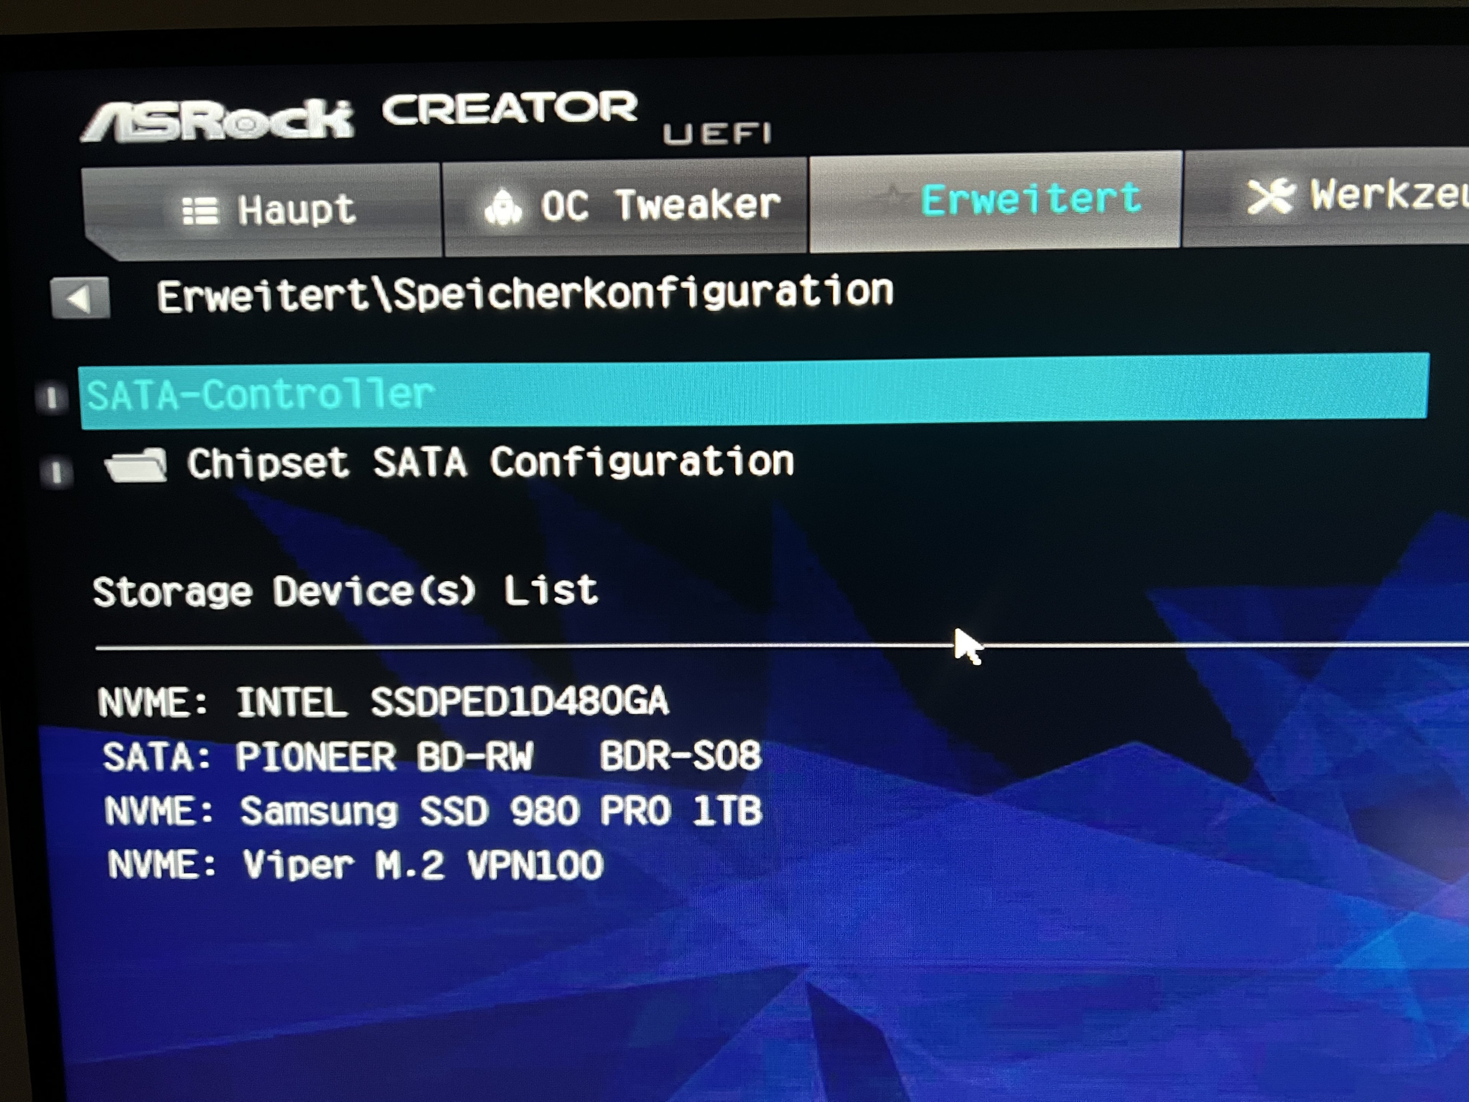The width and height of the screenshot is (1469, 1102).
Task: Click the Haupt list icon
Action: 199,211
